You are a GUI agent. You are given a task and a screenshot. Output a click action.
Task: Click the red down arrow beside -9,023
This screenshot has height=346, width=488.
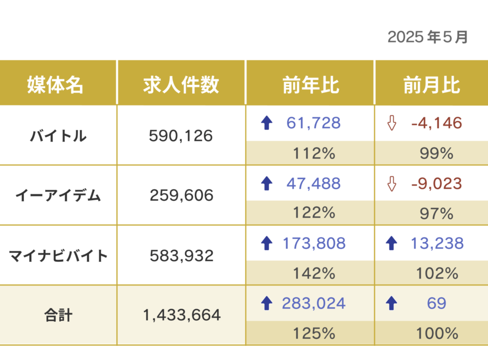tap(392, 183)
